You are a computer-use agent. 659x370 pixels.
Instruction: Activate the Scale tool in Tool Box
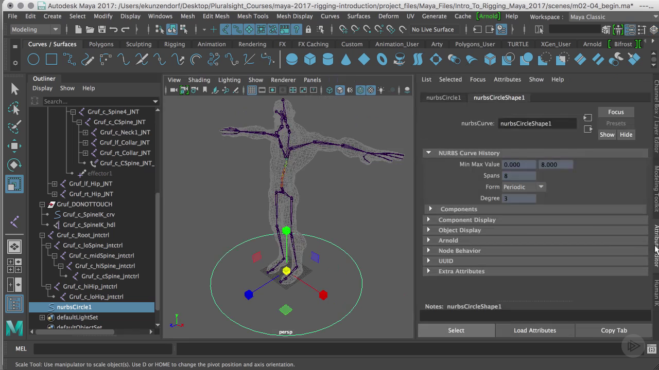click(14, 184)
